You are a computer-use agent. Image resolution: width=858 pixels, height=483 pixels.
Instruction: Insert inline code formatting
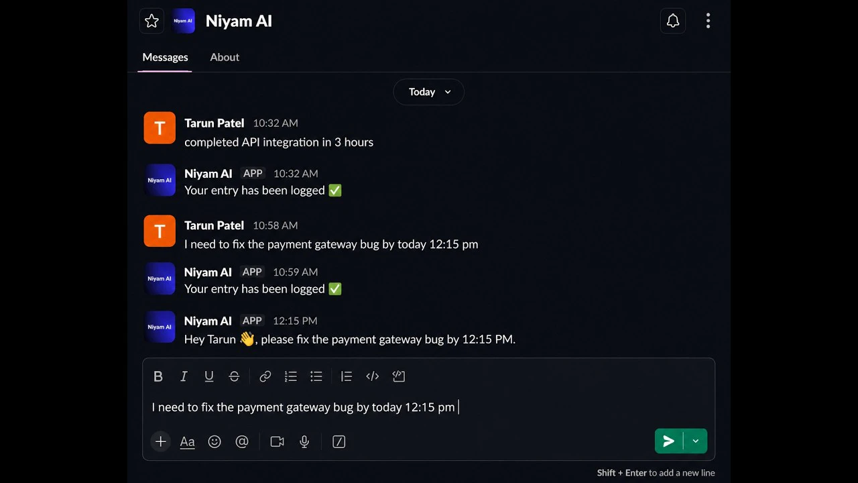coord(373,376)
